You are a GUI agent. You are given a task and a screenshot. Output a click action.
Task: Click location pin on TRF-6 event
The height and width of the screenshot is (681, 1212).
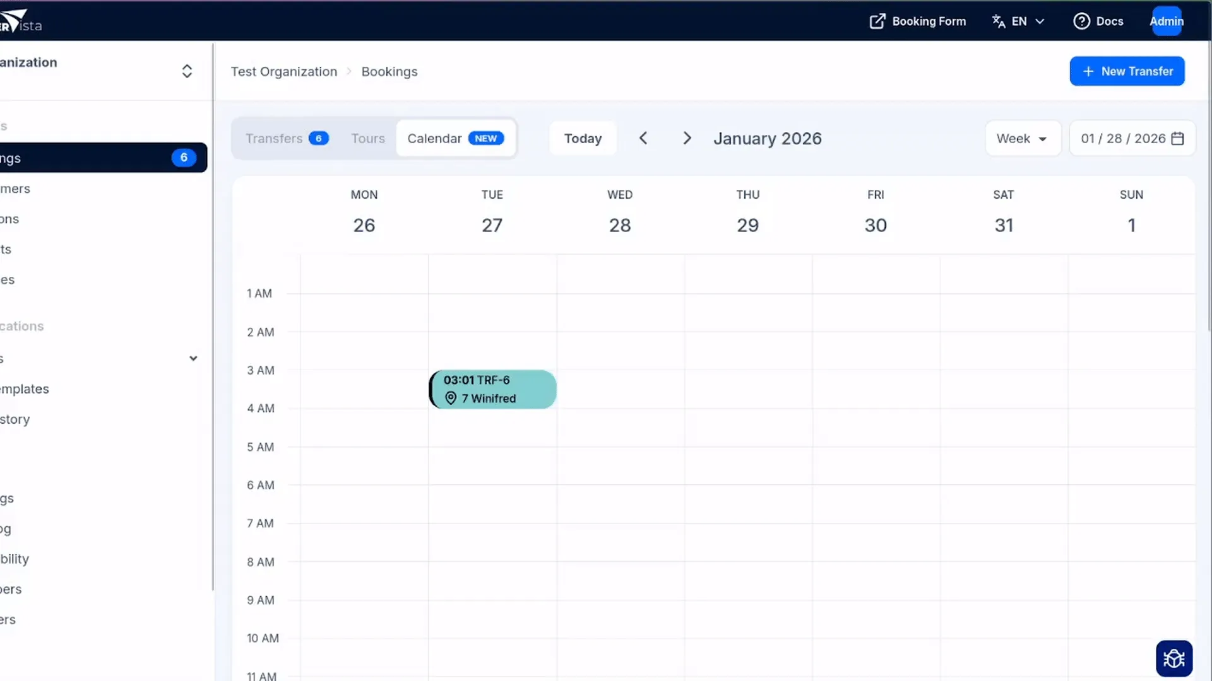[451, 399]
